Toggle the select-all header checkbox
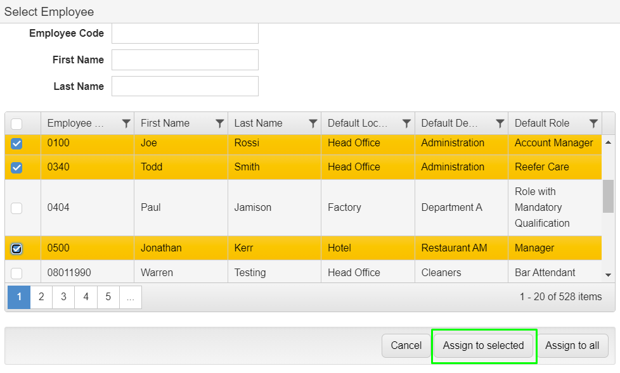The width and height of the screenshot is (620, 373). tap(16, 124)
